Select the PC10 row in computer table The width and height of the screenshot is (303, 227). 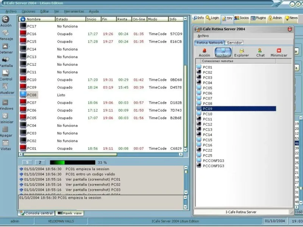pos(101,79)
